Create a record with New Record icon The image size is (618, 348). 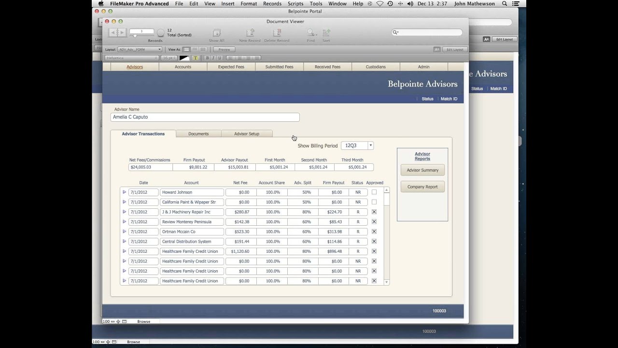[x=250, y=33]
